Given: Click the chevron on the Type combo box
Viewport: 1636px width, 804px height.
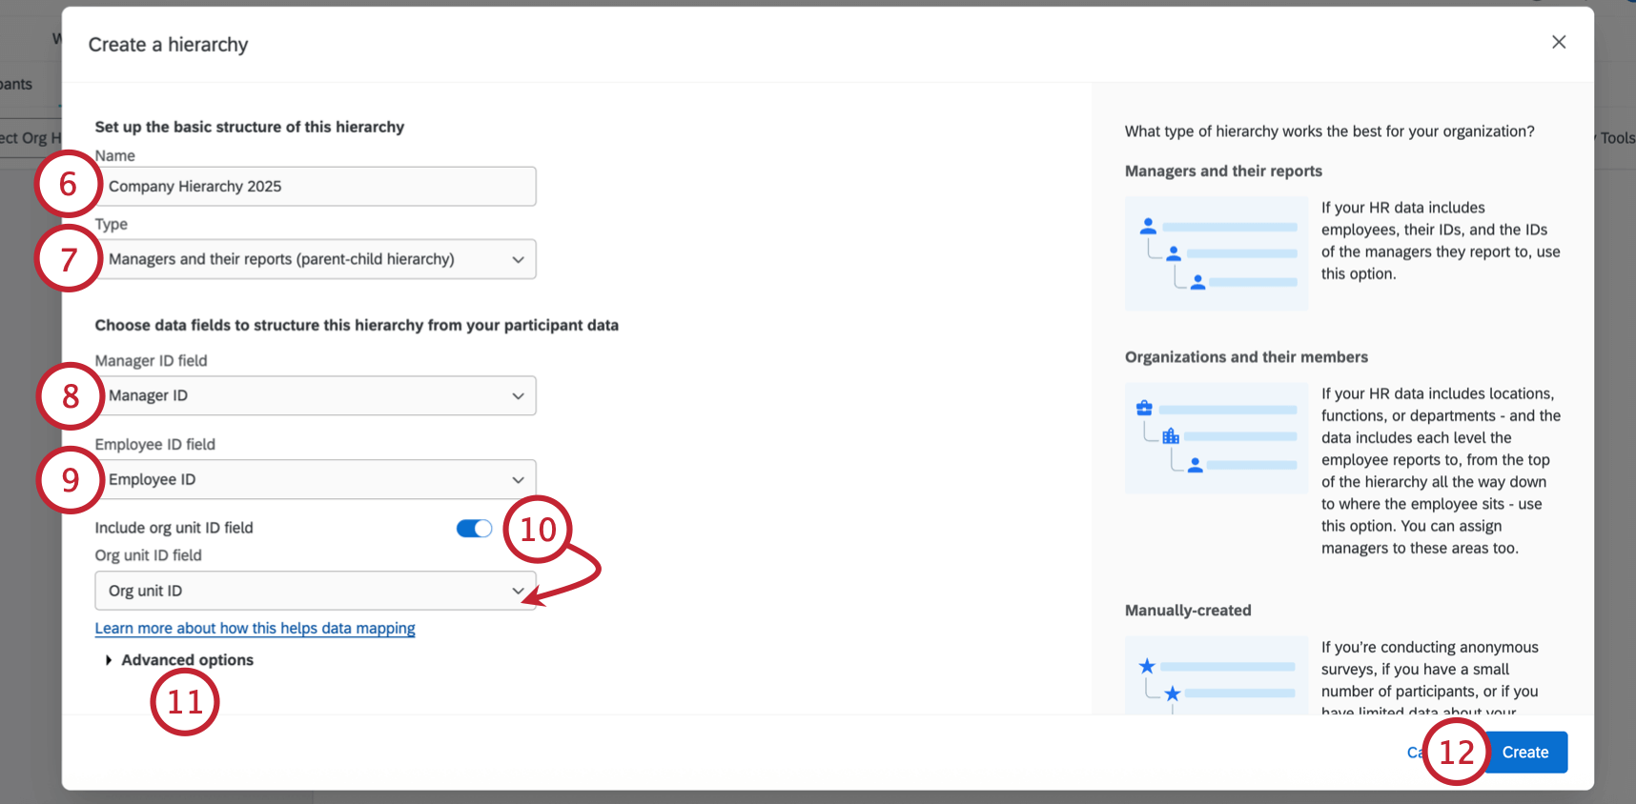Looking at the screenshot, I should [518, 259].
